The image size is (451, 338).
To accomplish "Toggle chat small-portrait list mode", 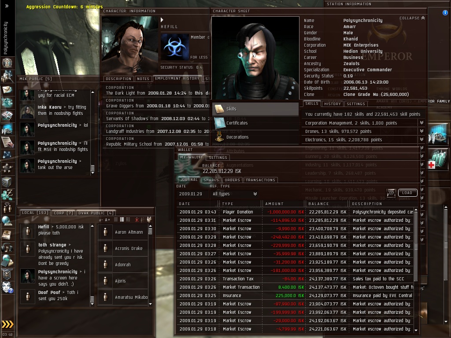I will point(122,220).
